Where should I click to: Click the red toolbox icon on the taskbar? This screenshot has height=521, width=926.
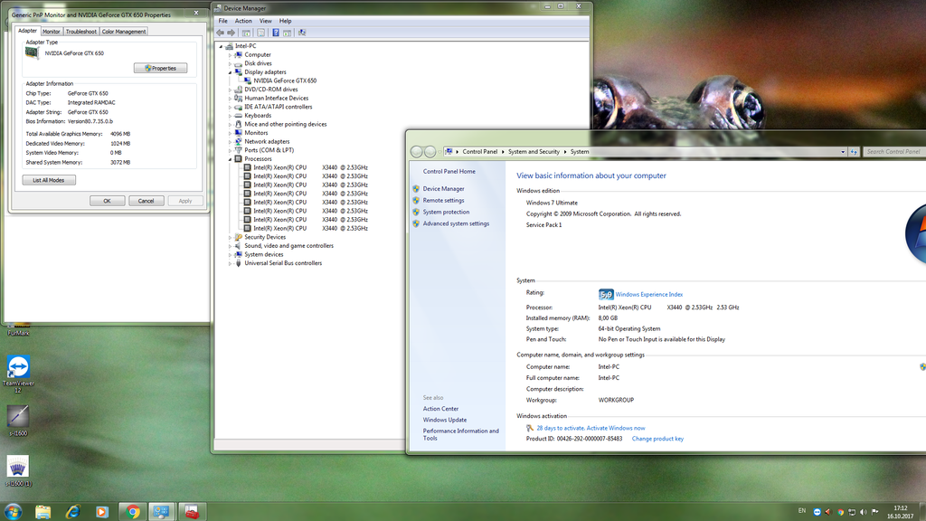192,512
